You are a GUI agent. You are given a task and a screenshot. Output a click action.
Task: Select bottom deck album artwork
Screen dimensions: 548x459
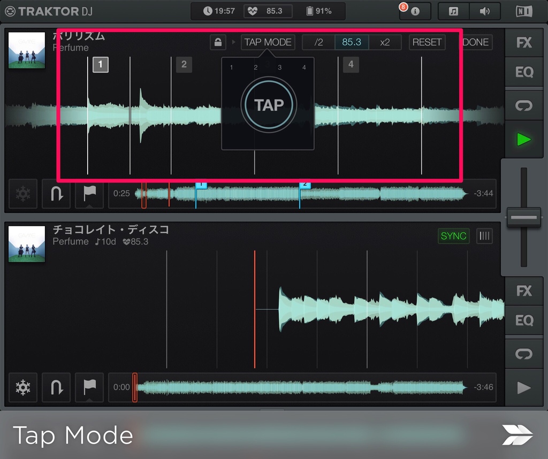pos(27,244)
